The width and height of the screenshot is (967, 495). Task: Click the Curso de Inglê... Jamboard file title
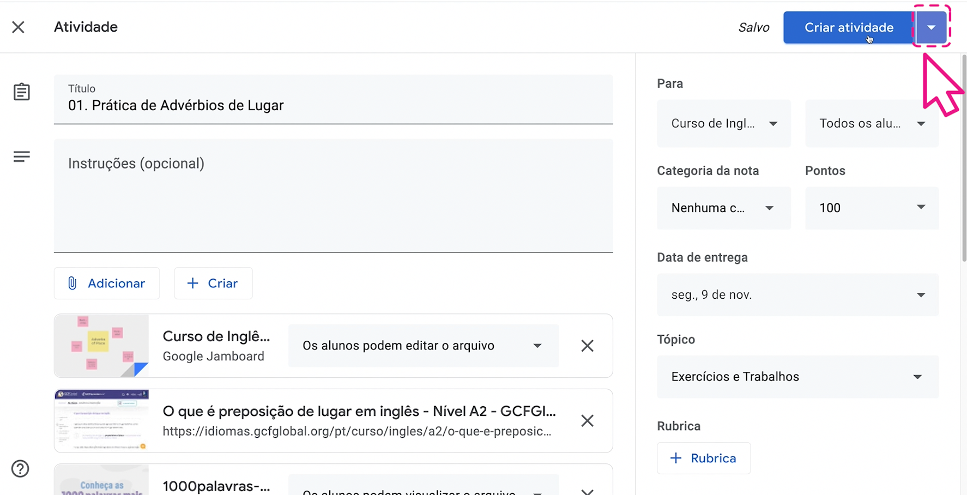click(216, 336)
